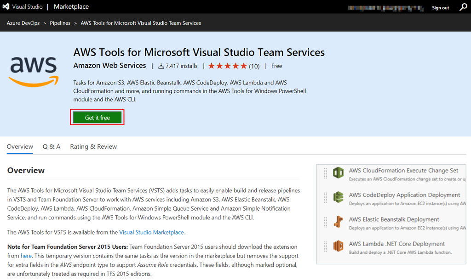Click the AWS Lambda .NET Core Deployment icon
471x280 pixels.
[x=338, y=246]
